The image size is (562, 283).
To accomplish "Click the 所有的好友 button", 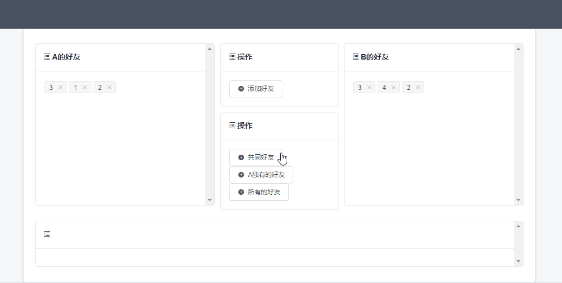I will coord(259,192).
